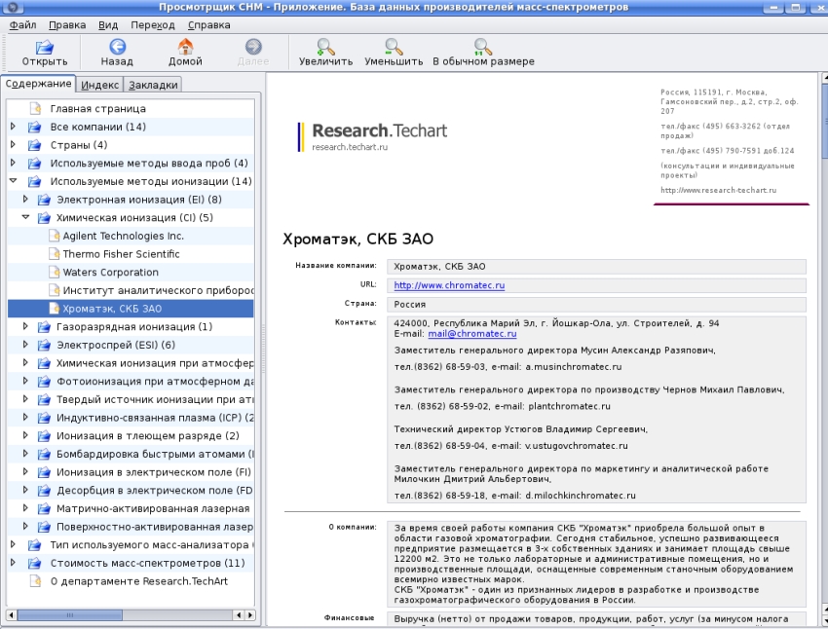Screen dimensions: 828x629
Task: Click the Research.Techart logo
Action: coord(373,136)
